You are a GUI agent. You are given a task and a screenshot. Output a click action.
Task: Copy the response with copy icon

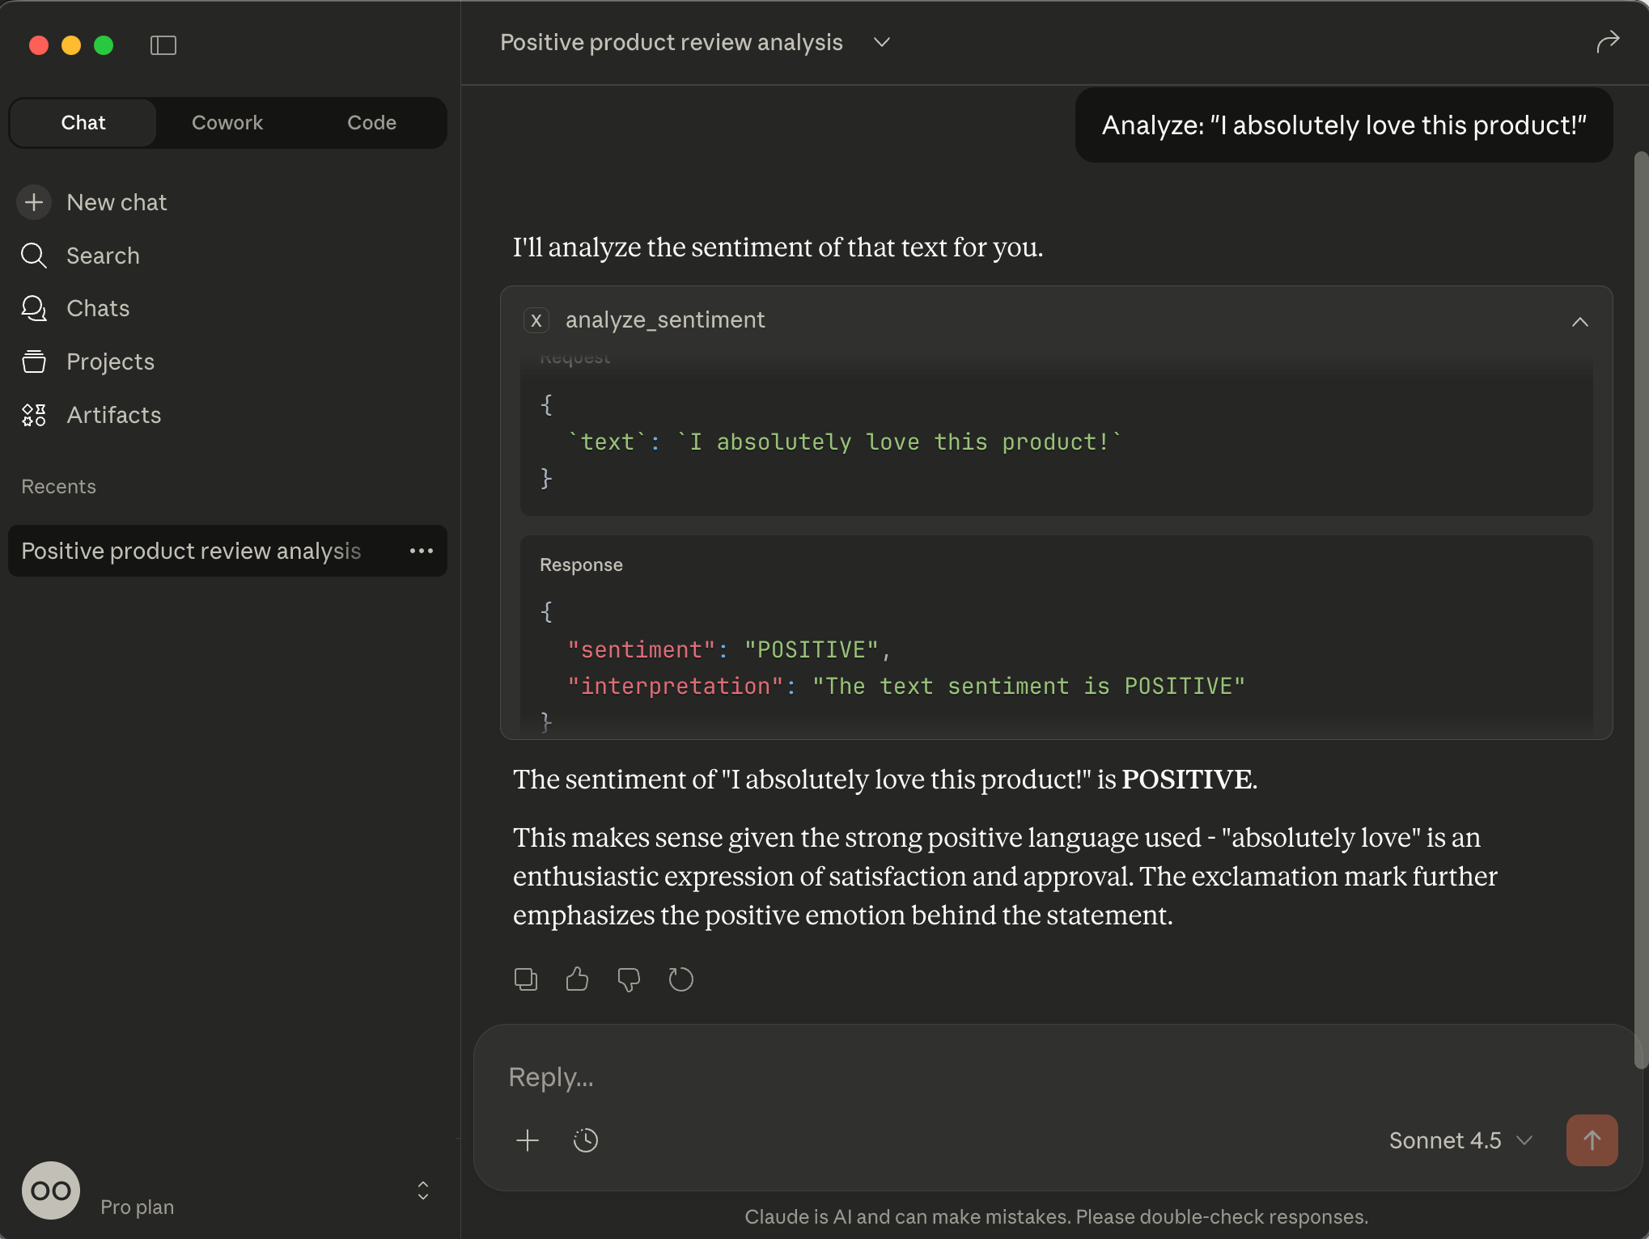526,979
